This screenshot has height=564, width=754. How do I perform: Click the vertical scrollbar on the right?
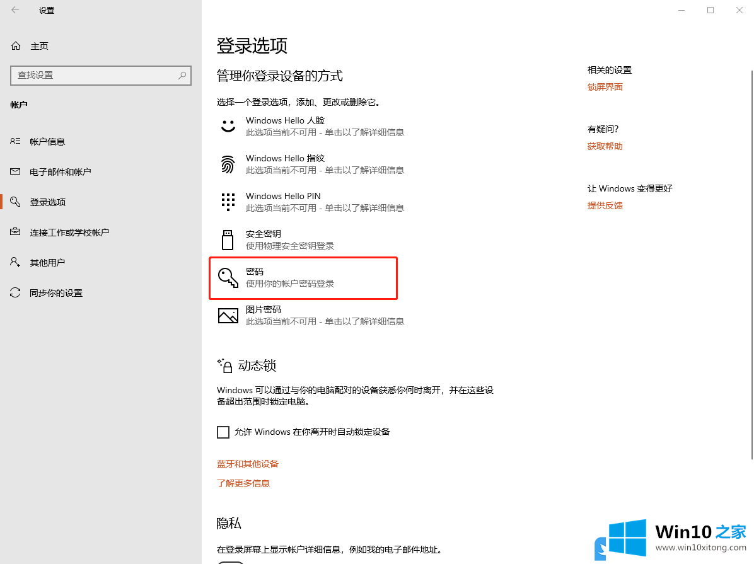pos(751,265)
